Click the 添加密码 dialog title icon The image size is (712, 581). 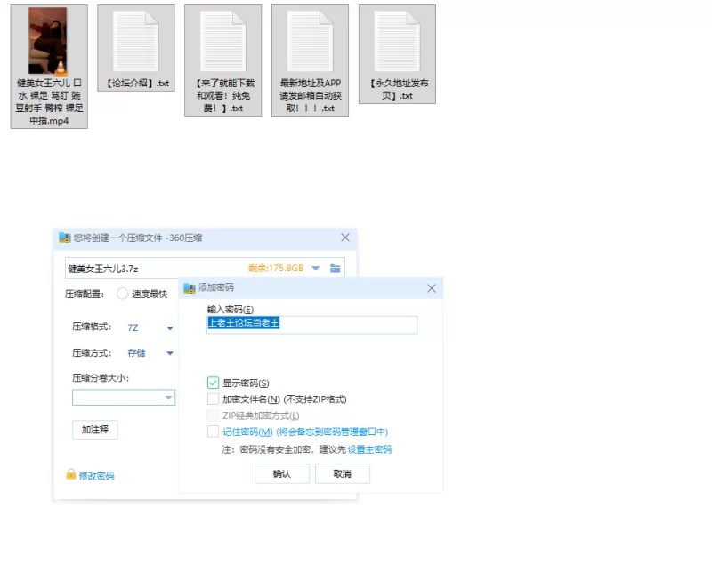[190, 287]
